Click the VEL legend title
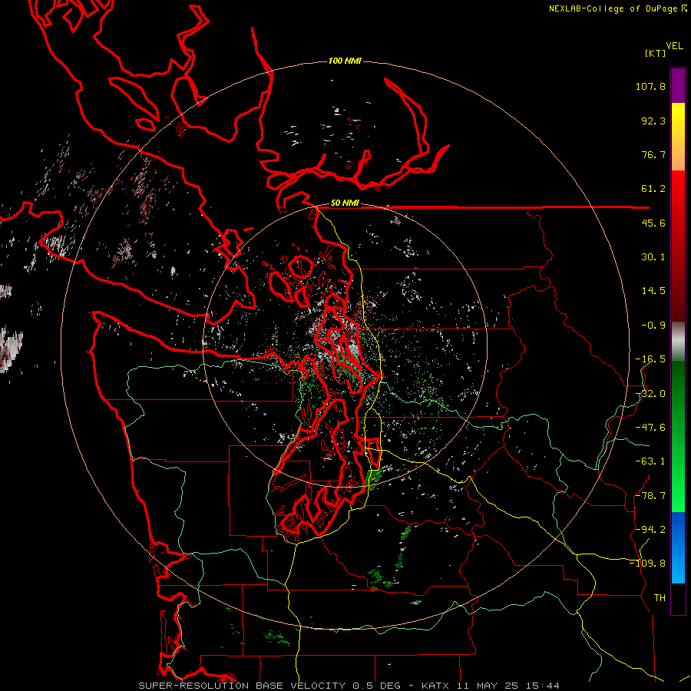The width and height of the screenshot is (691, 691). click(x=674, y=46)
